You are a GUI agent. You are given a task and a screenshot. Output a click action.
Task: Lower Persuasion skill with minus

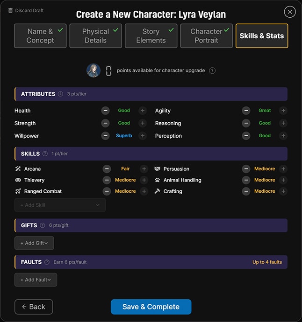click(246, 169)
